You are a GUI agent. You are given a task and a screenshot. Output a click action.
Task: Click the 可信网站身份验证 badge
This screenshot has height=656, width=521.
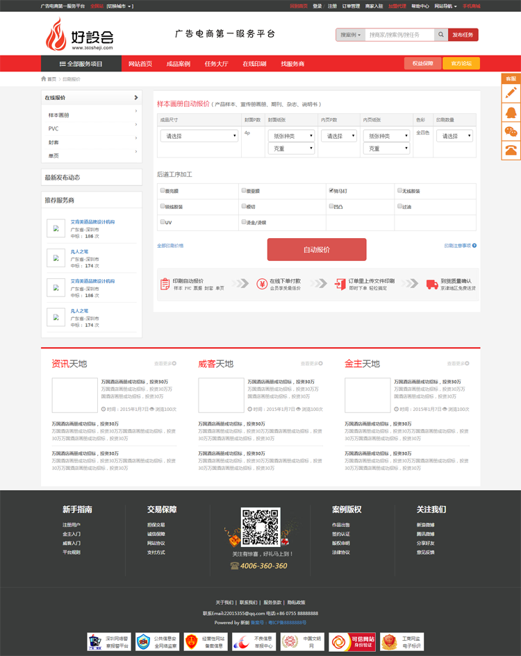click(x=352, y=642)
